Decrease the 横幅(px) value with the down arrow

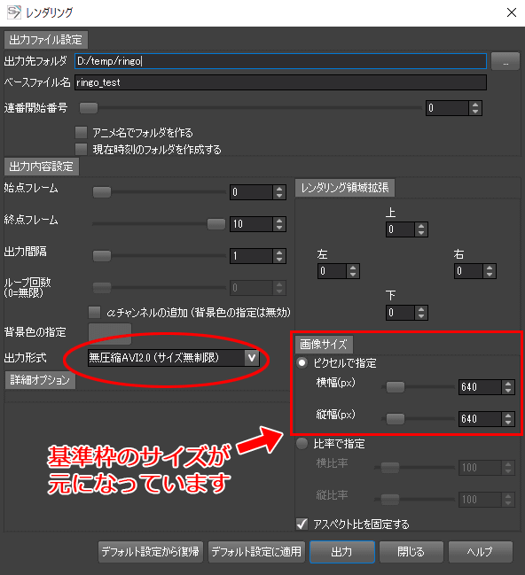click(x=508, y=391)
